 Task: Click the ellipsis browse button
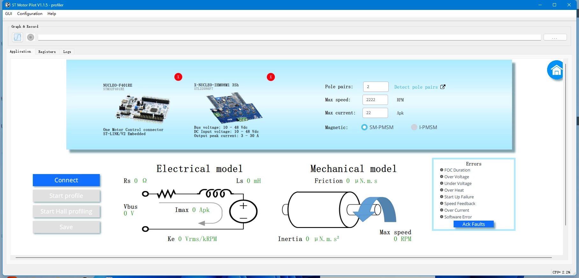555,37
